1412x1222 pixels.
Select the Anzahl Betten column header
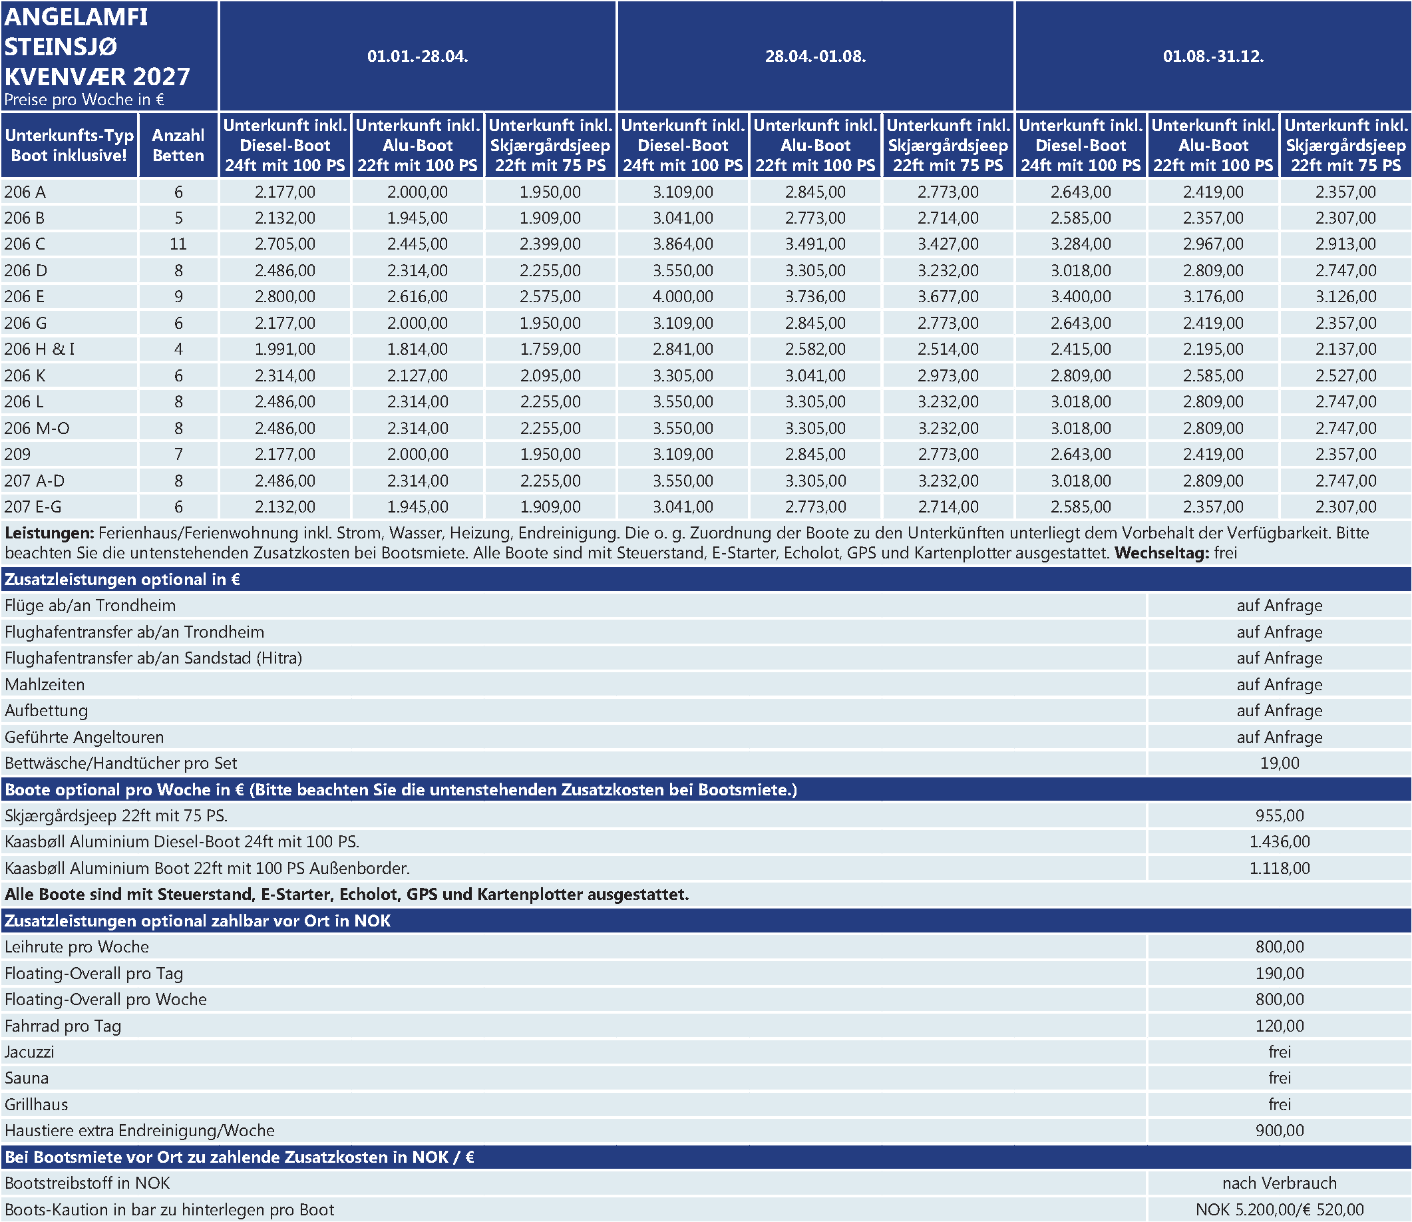(x=178, y=145)
